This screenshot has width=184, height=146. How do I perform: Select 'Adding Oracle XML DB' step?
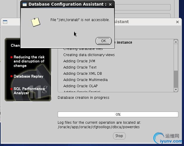click(83, 74)
